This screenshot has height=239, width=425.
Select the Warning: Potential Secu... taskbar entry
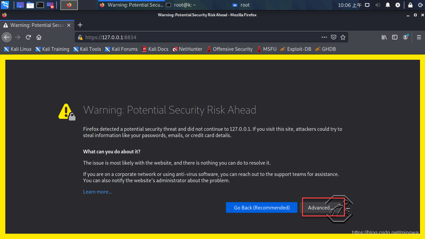point(132,5)
